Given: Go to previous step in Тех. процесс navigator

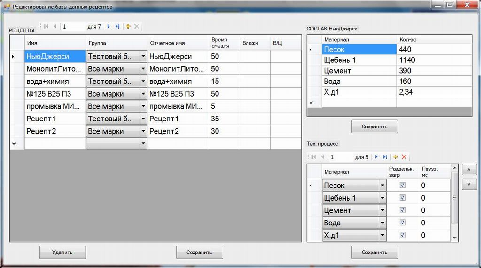Looking at the screenshot, I should [x=322, y=157].
